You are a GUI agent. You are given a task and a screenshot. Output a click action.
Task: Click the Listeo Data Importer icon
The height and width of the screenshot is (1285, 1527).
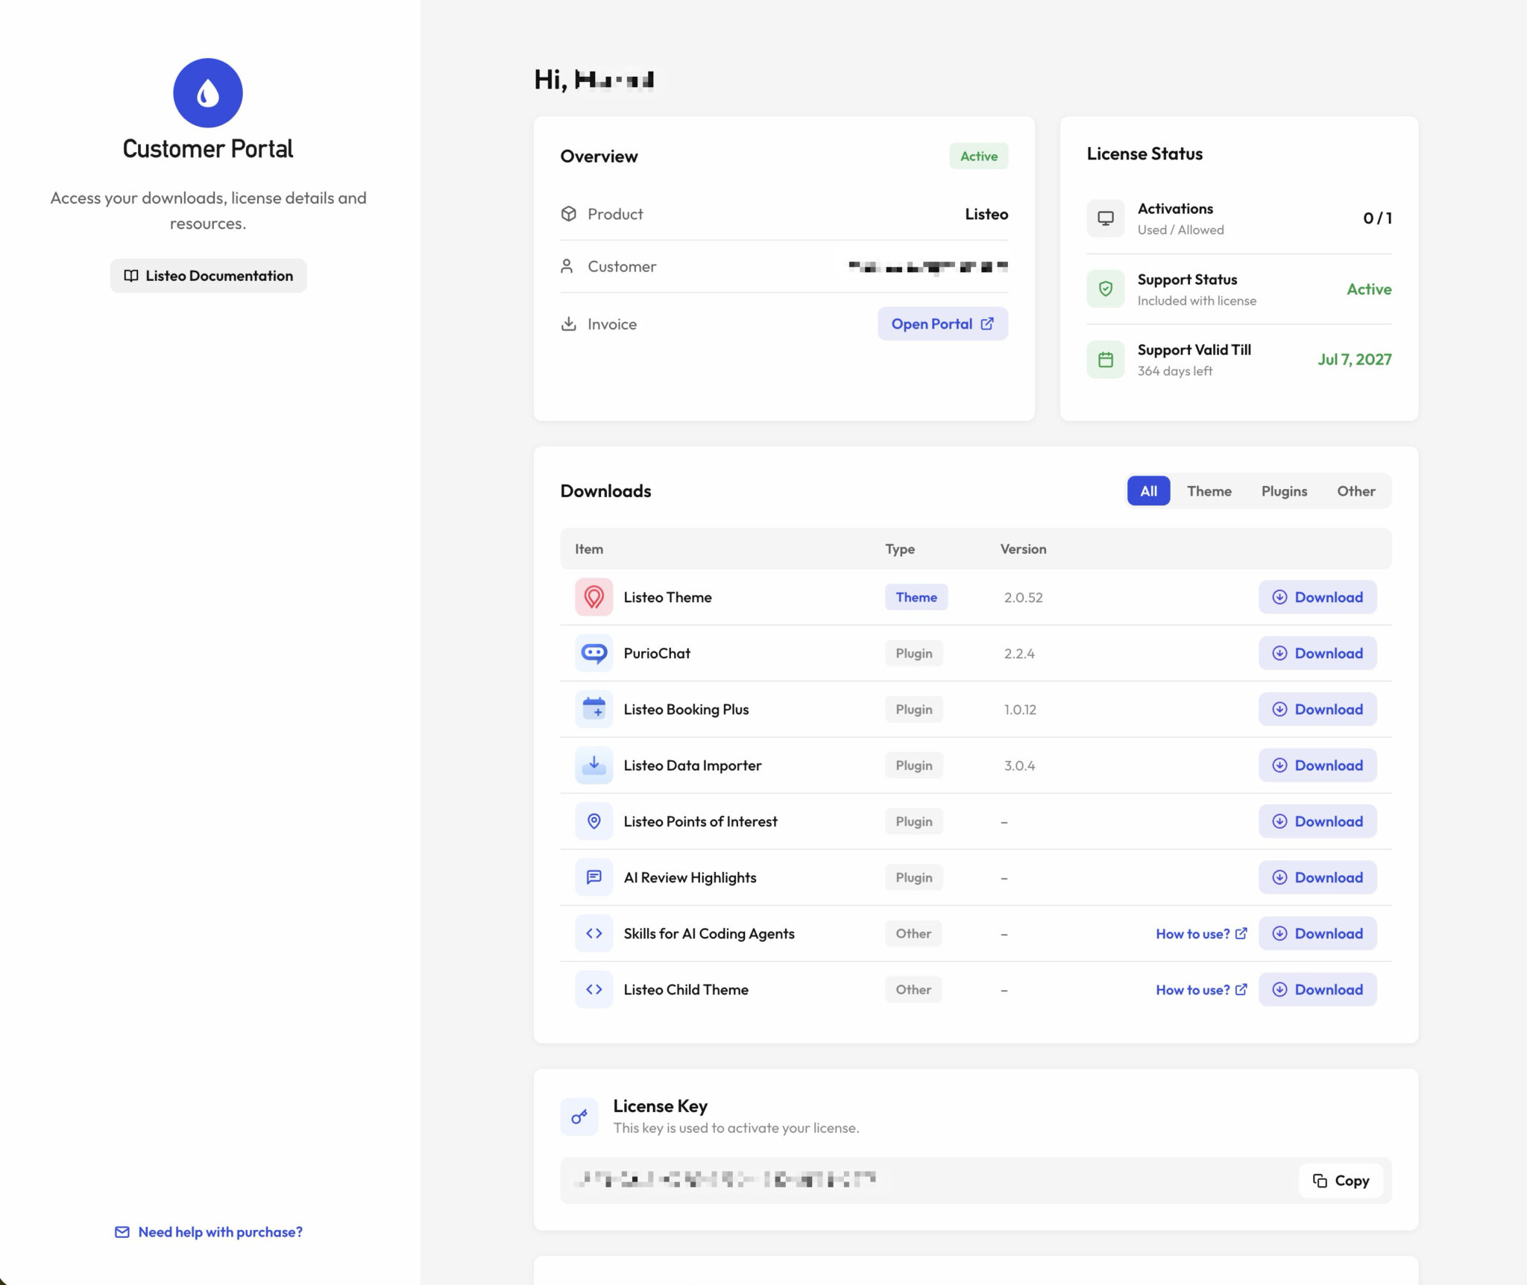594,765
